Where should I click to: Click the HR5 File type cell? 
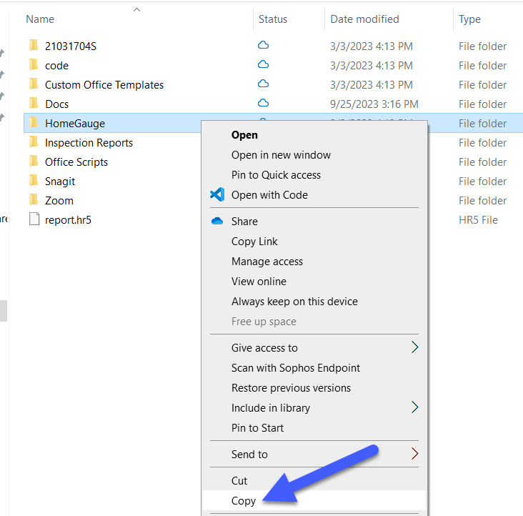[x=478, y=220]
